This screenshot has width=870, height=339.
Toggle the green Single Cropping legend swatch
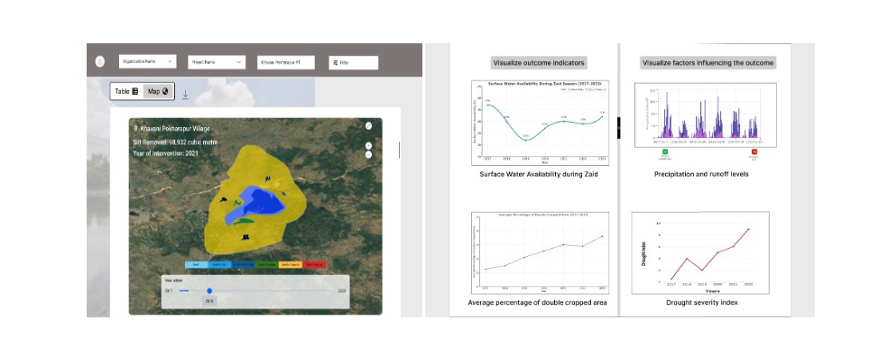click(268, 265)
